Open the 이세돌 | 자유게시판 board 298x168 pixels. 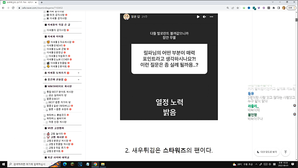[x=60, y=42]
